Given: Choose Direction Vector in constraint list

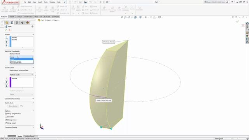Looking at the screenshot, I should click(x=21, y=61).
